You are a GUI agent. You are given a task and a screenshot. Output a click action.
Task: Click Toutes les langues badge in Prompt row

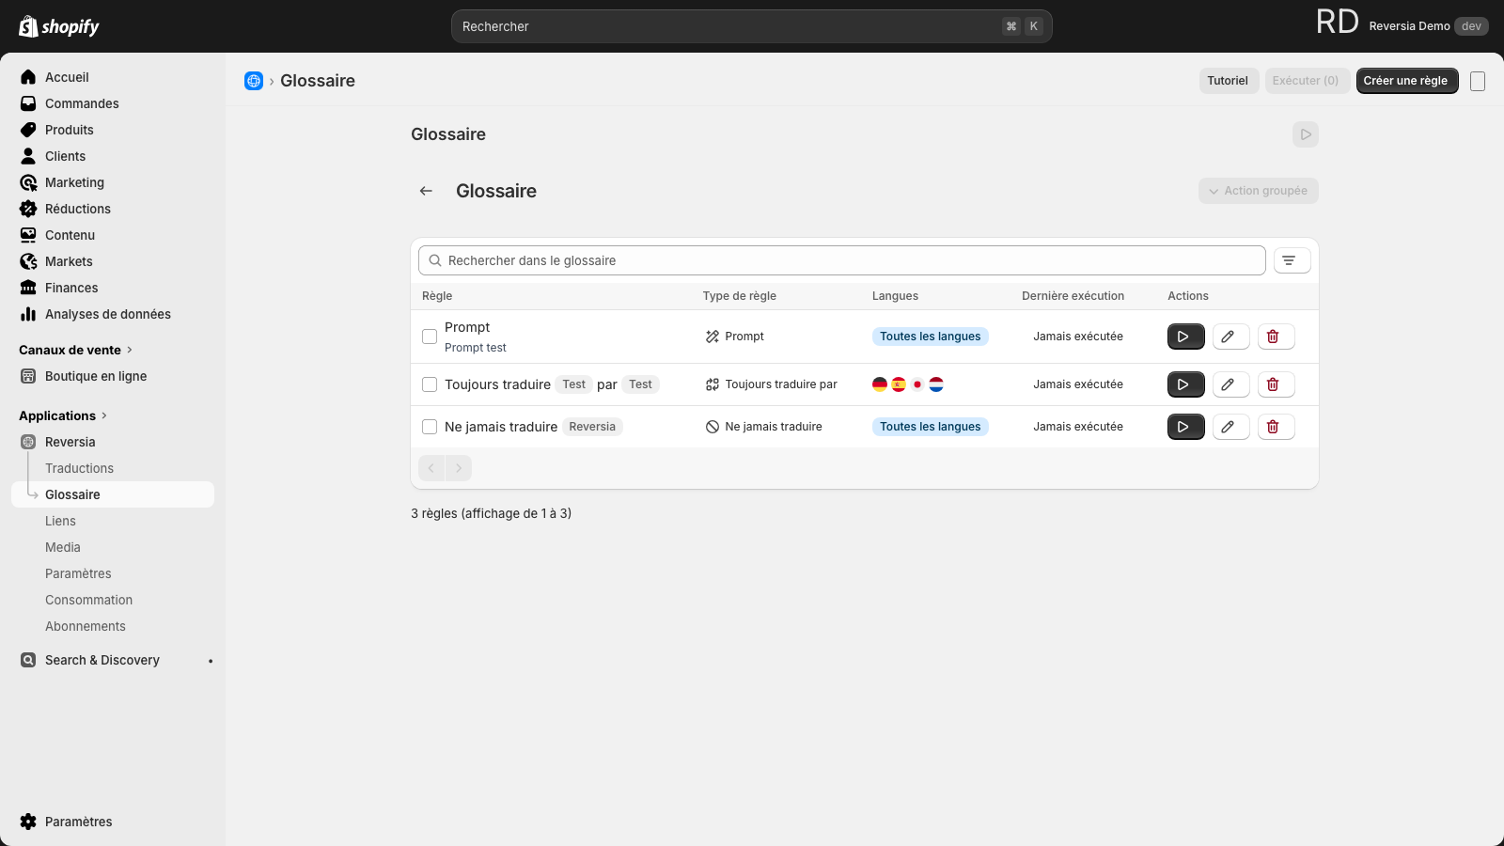tap(930, 337)
